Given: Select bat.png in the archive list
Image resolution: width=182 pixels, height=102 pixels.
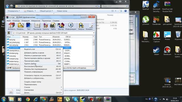Looking at the screenshot, I should pos(12,40).
